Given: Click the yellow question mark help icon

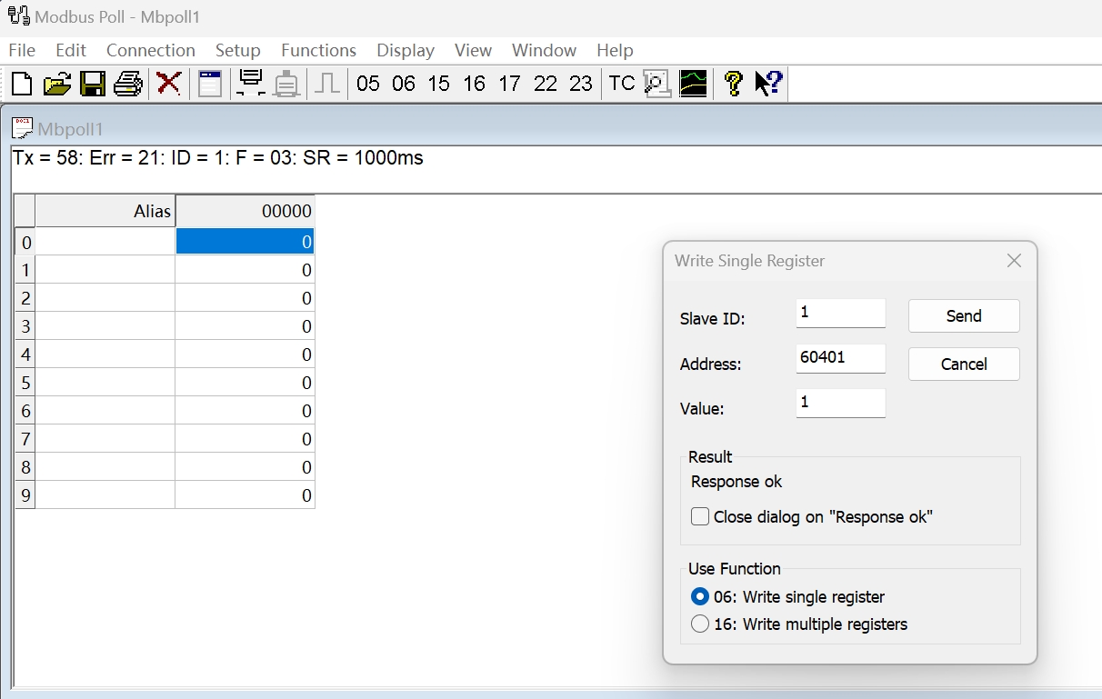Looking at the screenshot, I should (733, 84).
